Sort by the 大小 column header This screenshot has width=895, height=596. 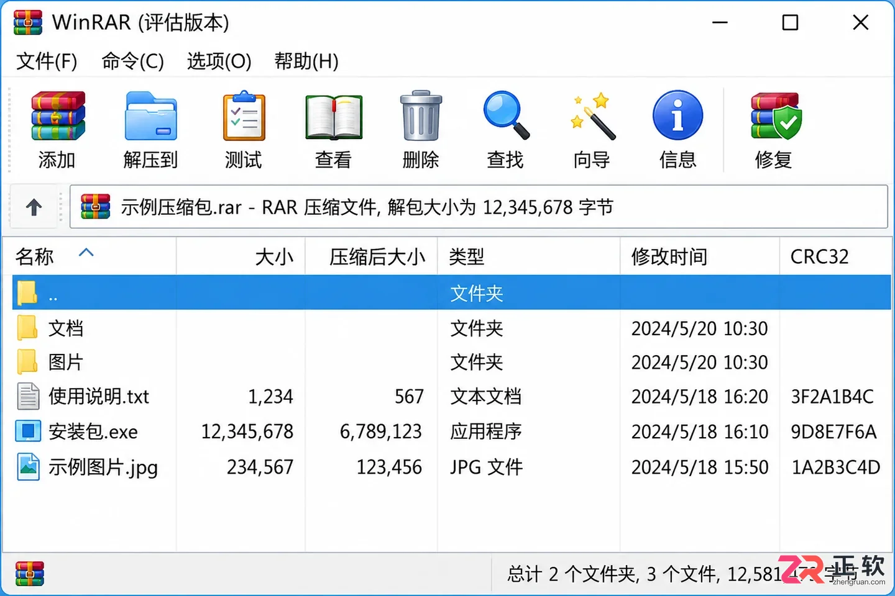point(241,256)
